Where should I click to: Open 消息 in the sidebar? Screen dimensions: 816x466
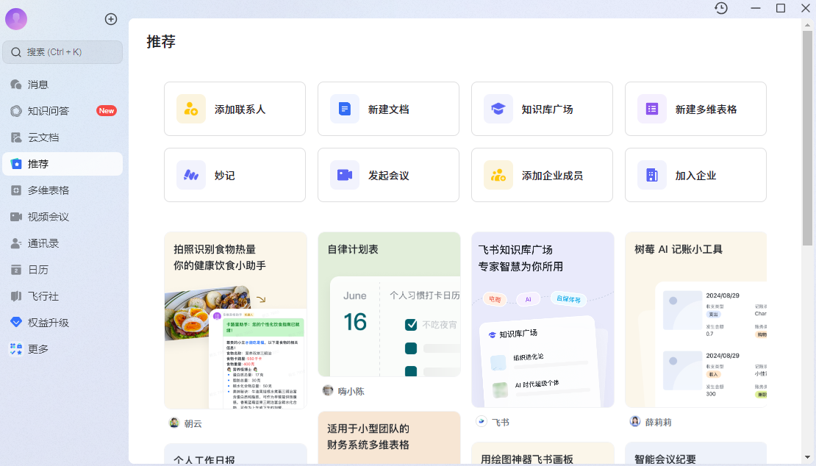[x=38, y=85]
